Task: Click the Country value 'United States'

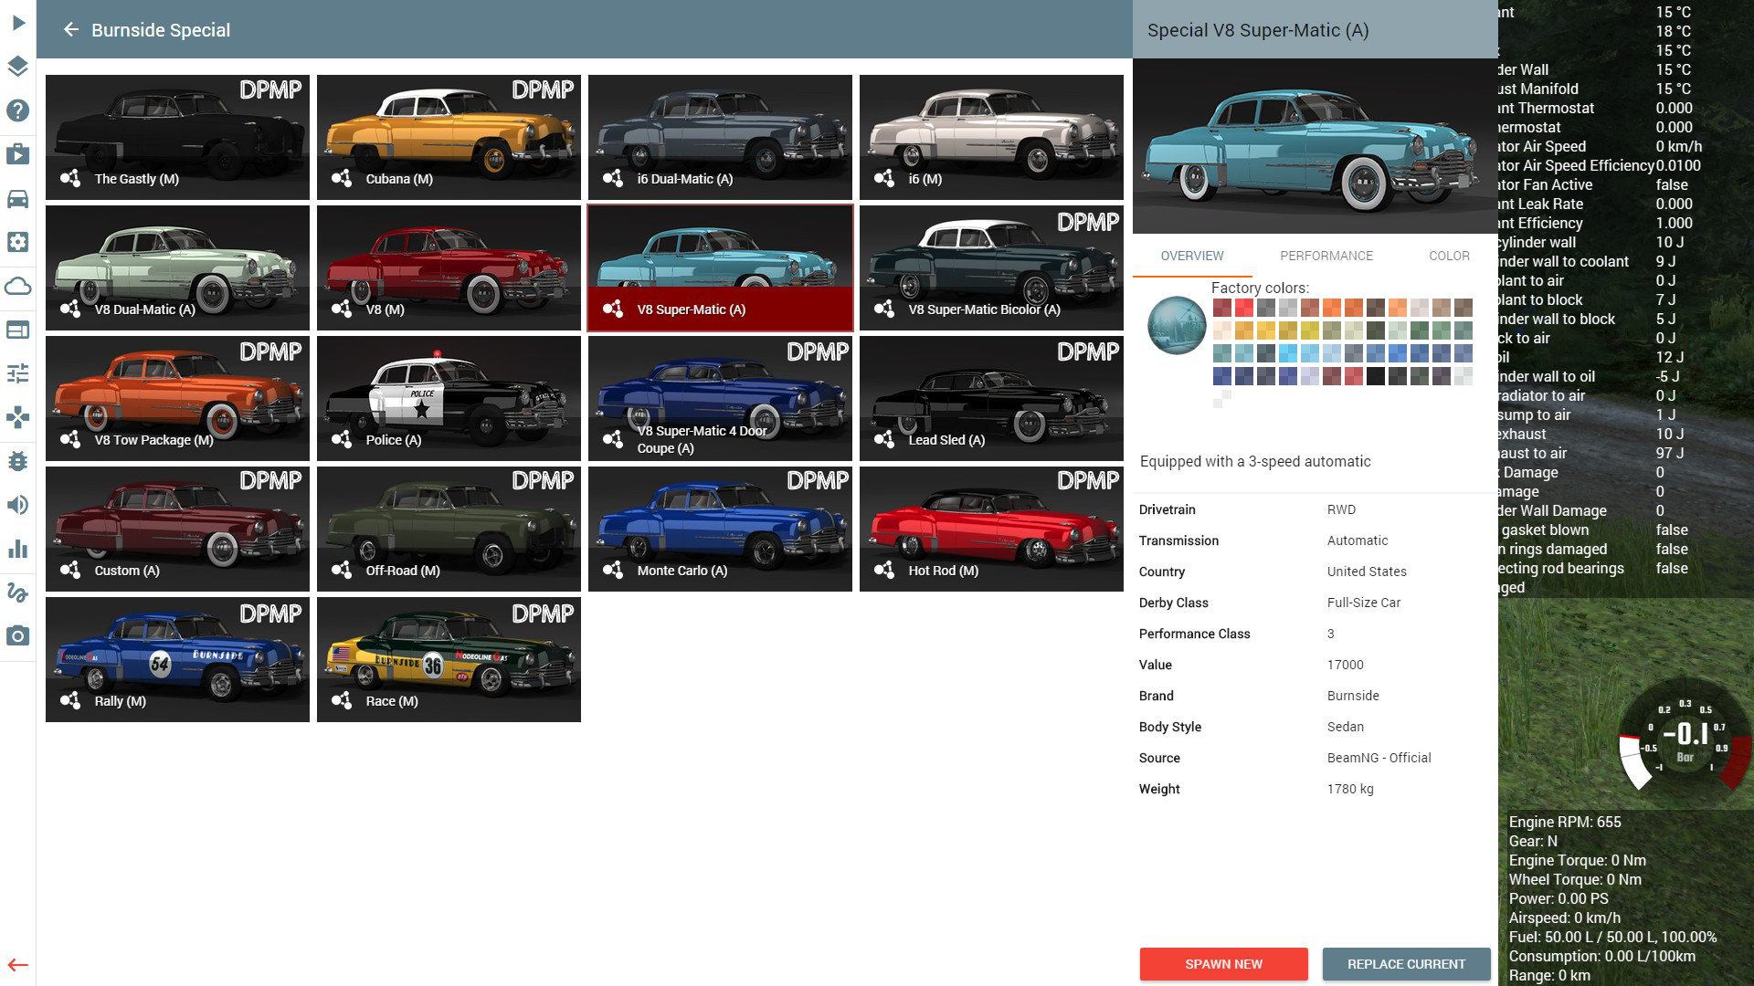Action: point(1367,572)
